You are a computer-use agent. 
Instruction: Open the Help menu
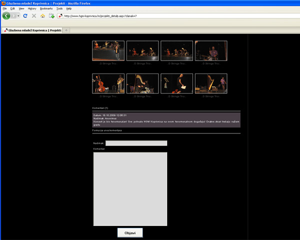69,8
